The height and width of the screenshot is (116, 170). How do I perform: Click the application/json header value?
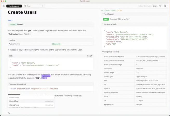point(142,77)
